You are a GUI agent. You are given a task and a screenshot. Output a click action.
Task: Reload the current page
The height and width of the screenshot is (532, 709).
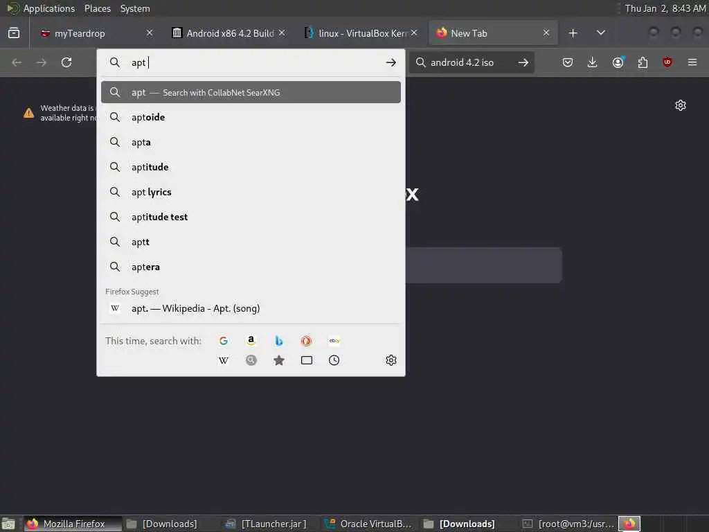point(66,62)
